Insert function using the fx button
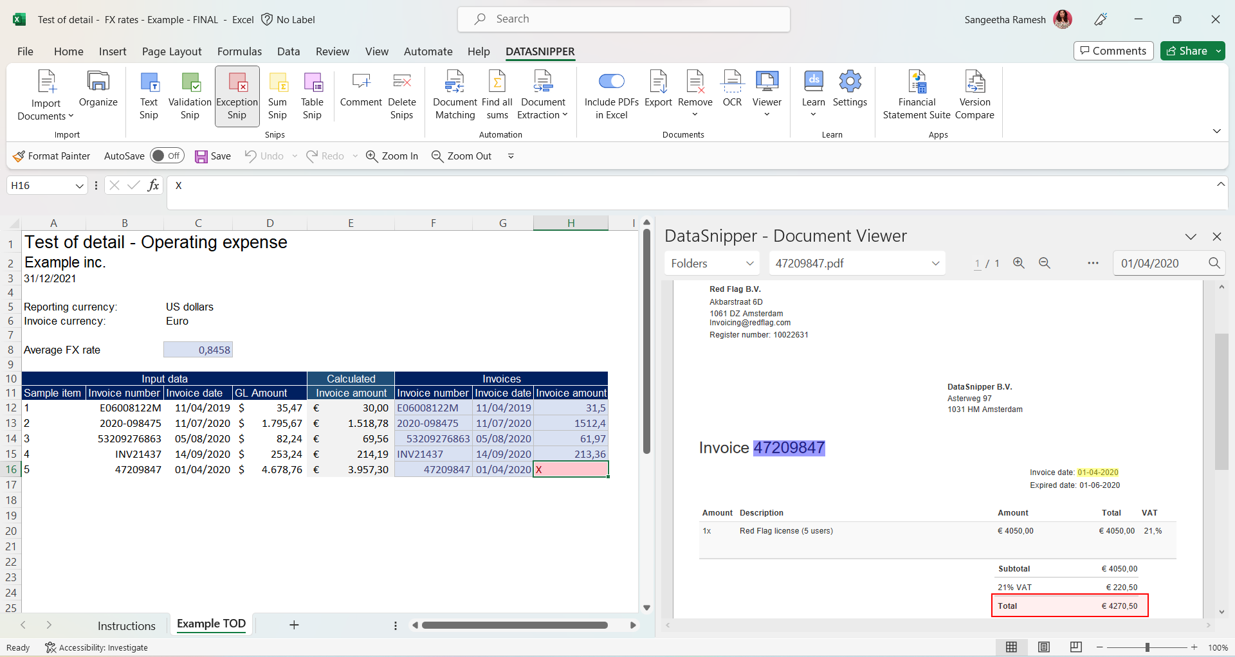 (153, 185)
